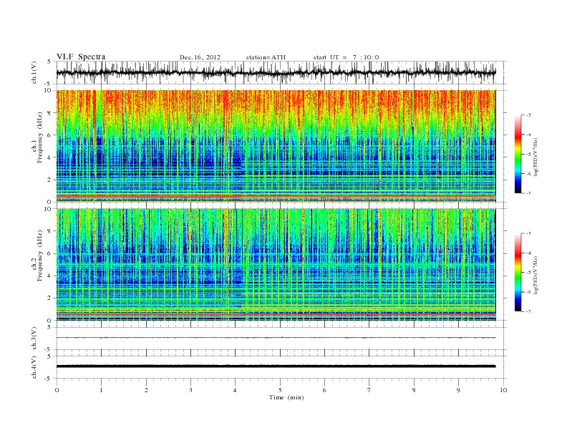The width and height of the screenshot is (567, 438).
Task: Click the "8" kHz tick on ch.1 frequency axis
Action: pos(50,113)
